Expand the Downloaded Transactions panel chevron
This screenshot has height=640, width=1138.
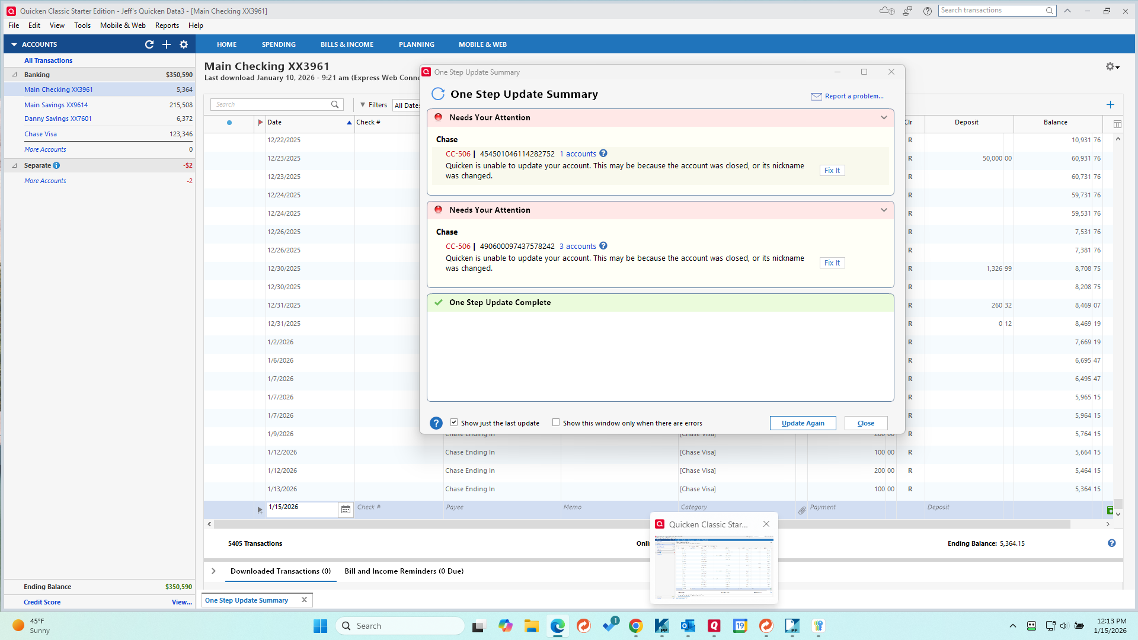[x=213, y=571]
